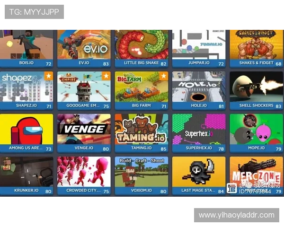Open the Goodgame Empire tower thumbnail
This screenshot has height=227, width=284.
click(x=84, y=87)
